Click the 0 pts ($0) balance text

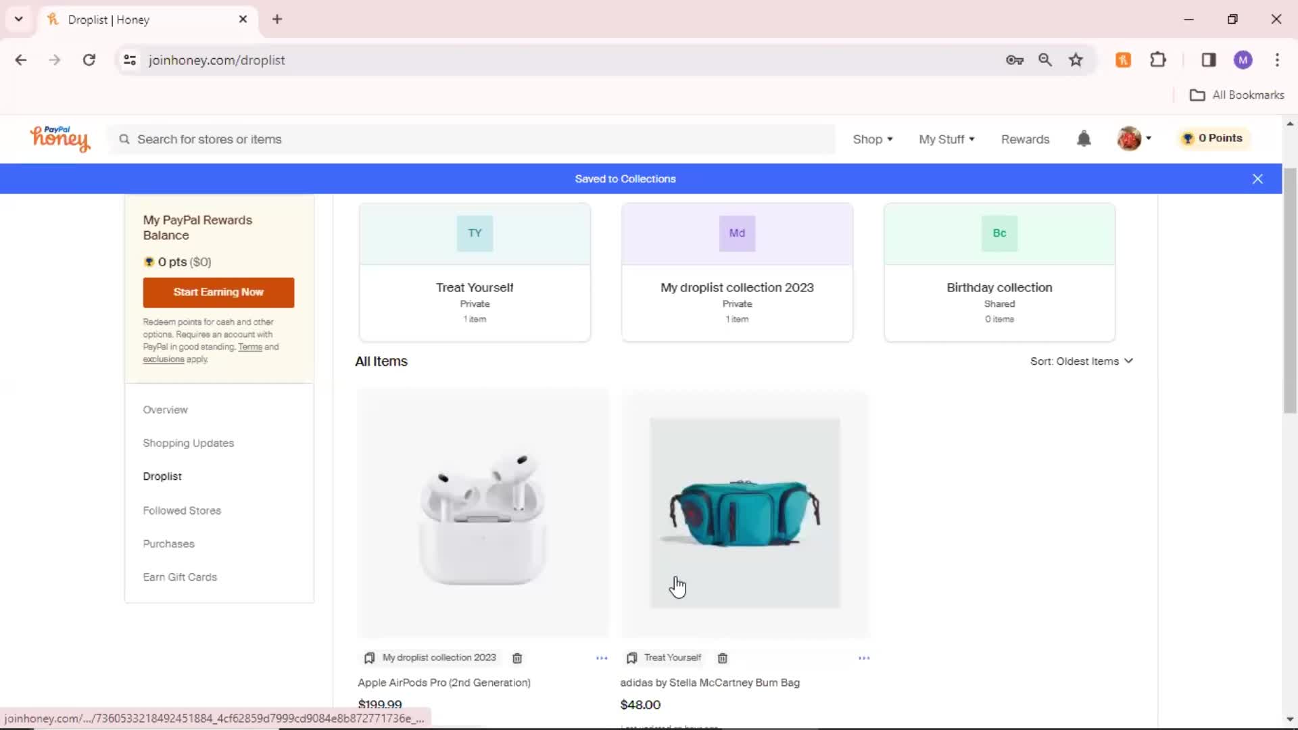click(185, 262)
